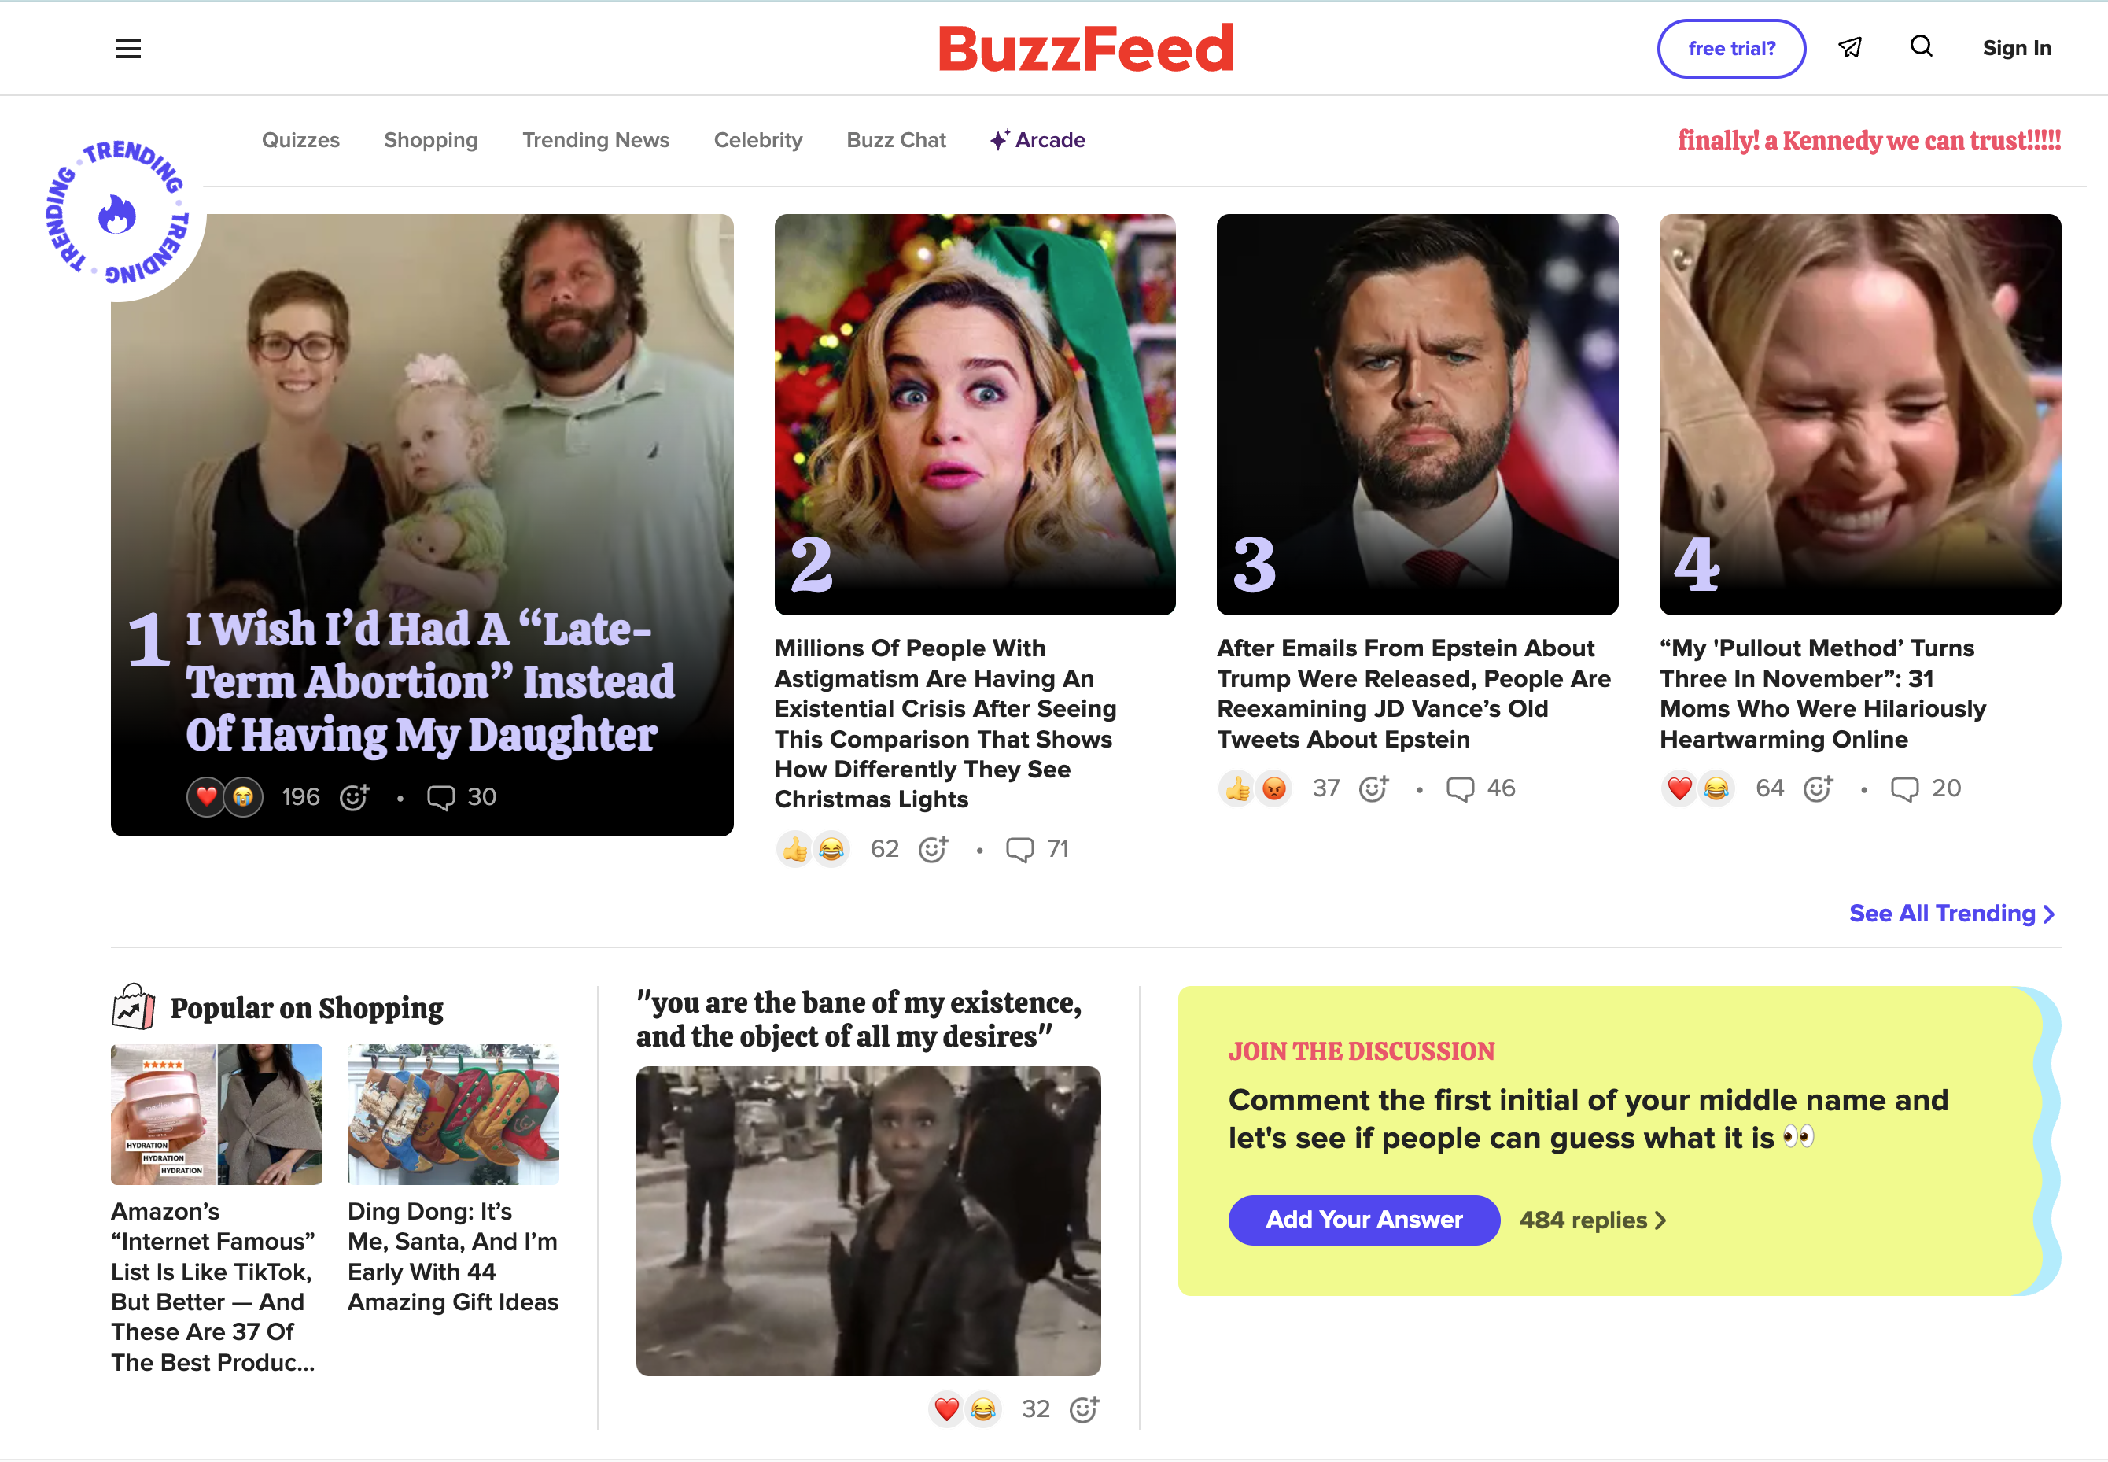
Task: Expand See All Trending
Action: pos(1951,914)
